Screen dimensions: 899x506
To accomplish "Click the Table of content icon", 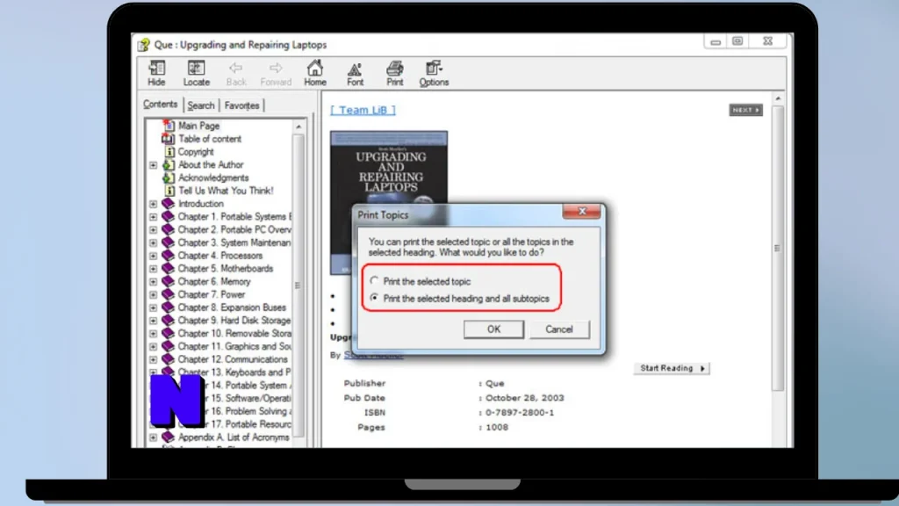I will pos(168,138).
